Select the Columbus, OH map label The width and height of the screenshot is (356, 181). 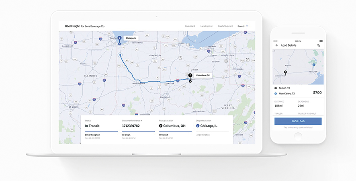203,75
